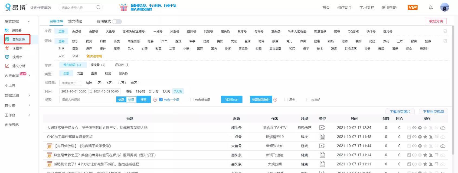
Task: Open 首页 in top navigation
Action: (326, 8)
